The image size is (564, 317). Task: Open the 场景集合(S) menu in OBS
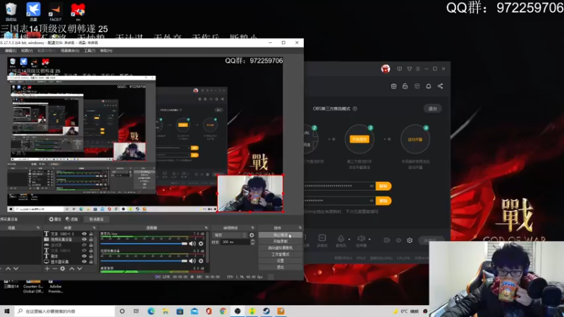pyautogui.click(x=70, y=51)
